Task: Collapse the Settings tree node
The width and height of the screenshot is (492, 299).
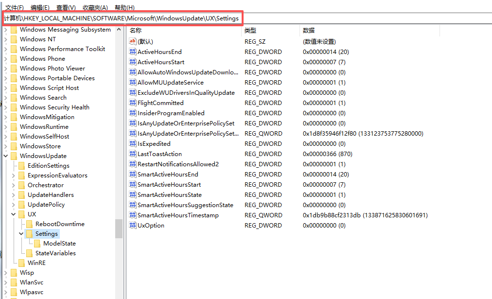Action: click(21, 233)
